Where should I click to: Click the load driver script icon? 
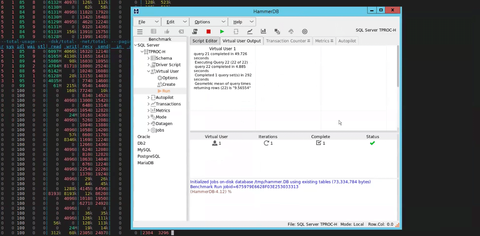(195, 32)
